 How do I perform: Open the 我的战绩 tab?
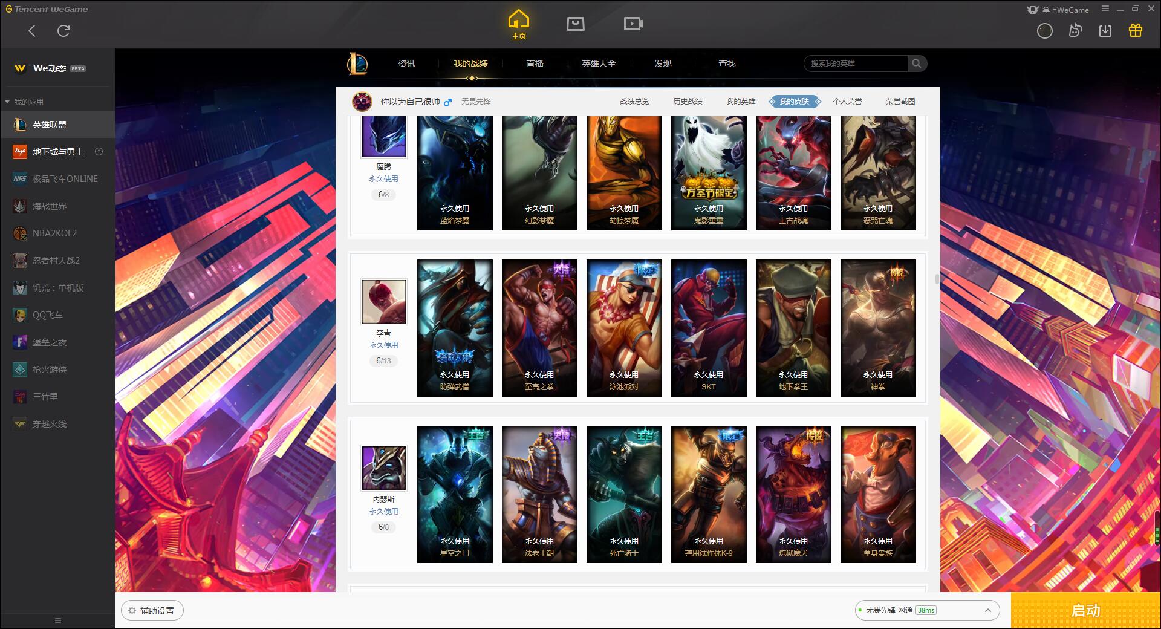470,64
